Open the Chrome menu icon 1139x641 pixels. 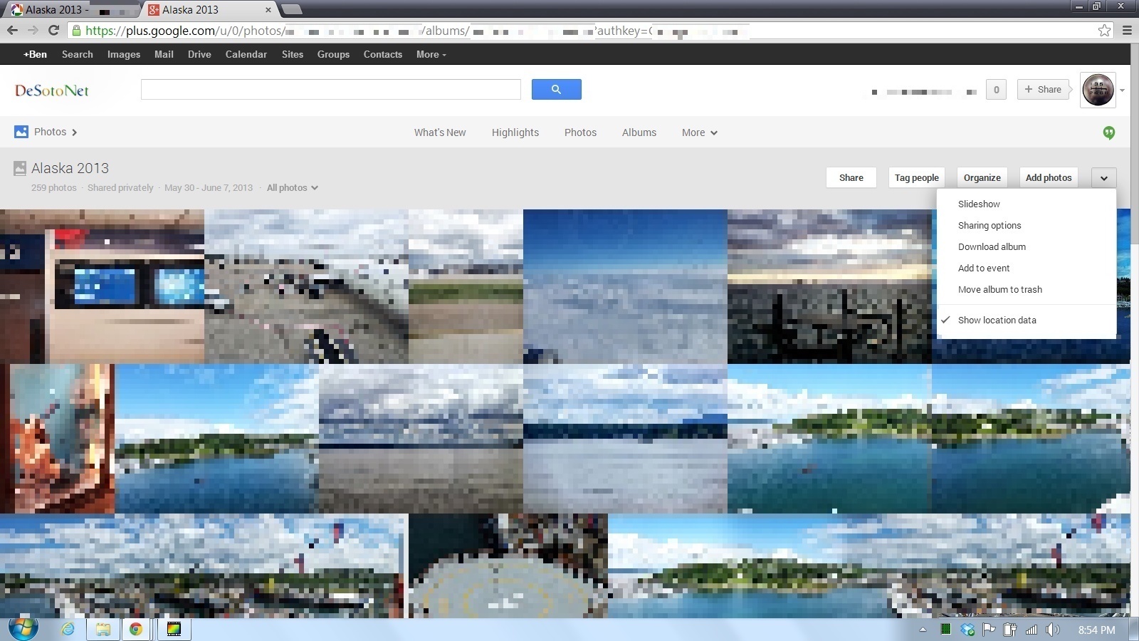coord(1127,30)
